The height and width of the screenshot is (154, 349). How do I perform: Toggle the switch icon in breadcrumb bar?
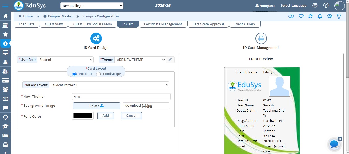coord(291,16)
